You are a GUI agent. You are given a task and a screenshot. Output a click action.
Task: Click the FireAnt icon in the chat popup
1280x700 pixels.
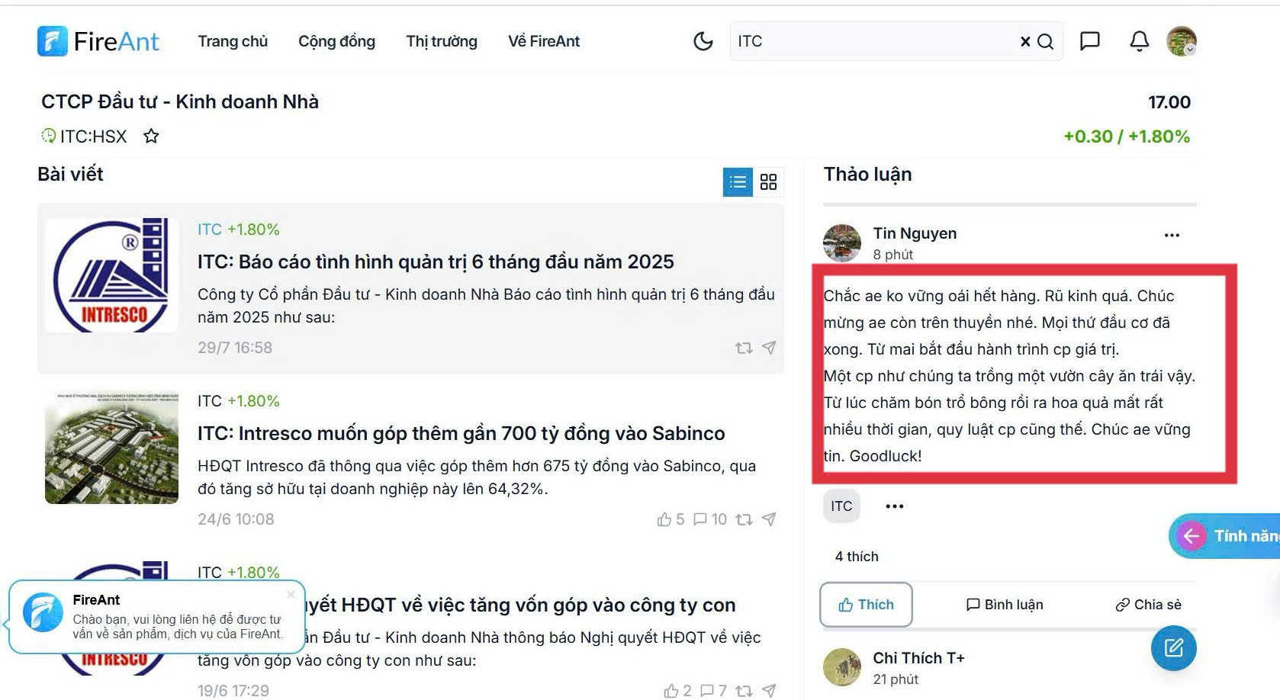click(x=43, y=612)
